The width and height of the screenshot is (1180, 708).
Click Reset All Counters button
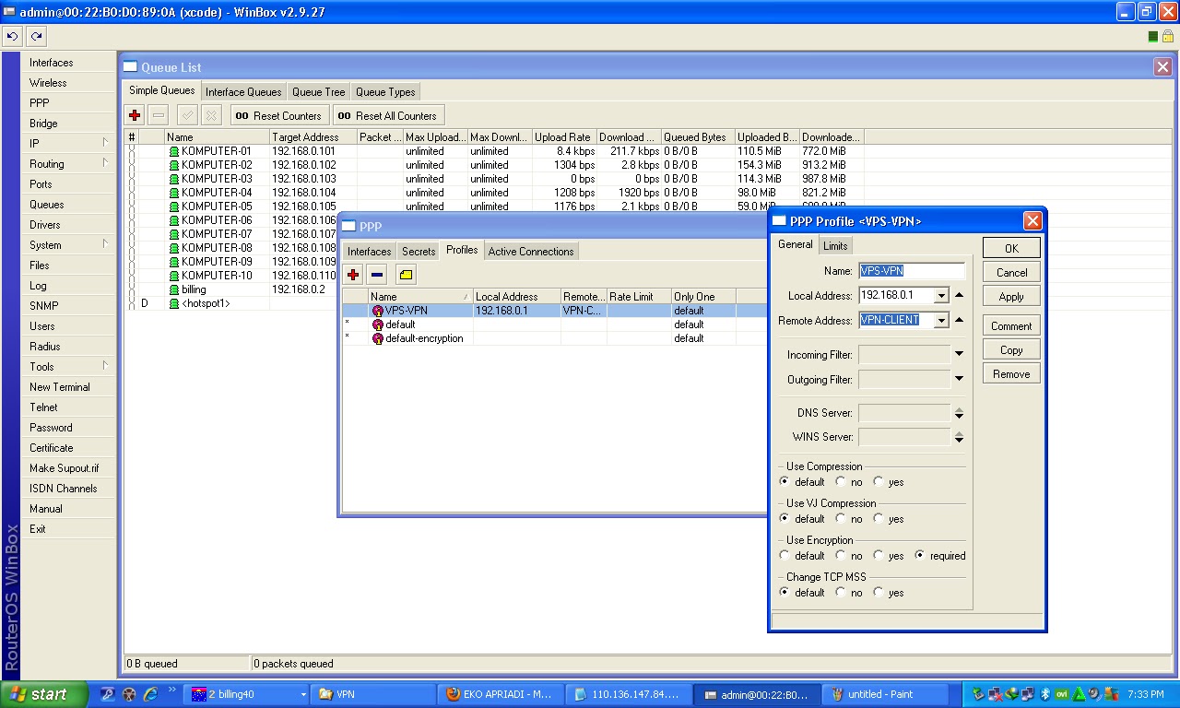pyautogui.click(x=388, y=115)
